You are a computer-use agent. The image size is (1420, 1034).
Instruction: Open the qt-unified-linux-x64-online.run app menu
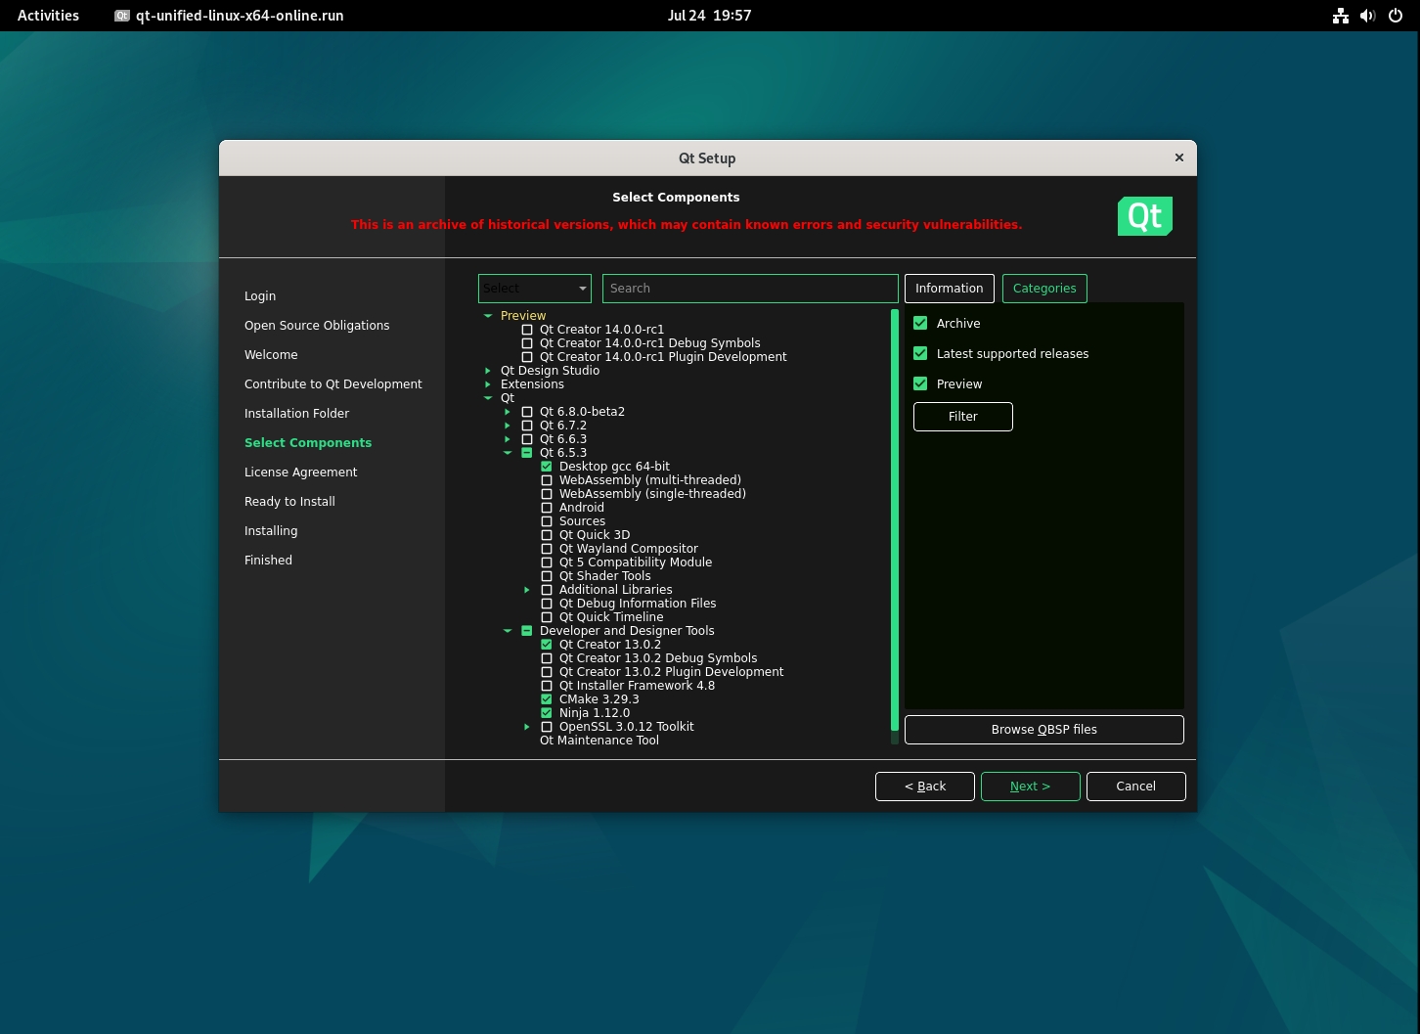pyautogui.click(x=230, y=16)
